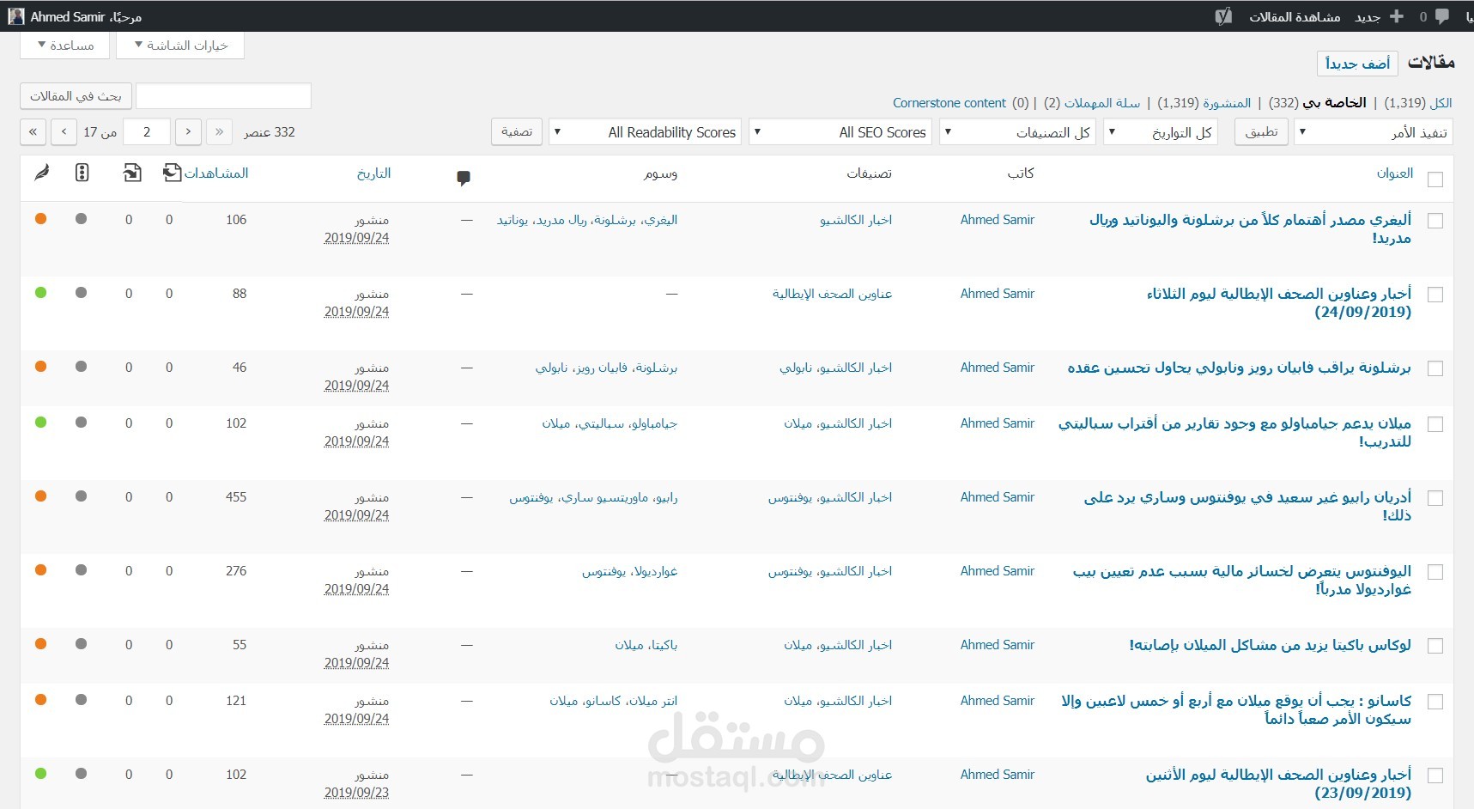This screenshot has height=809, width=1474.
Task: Click the تطبيق apply button
Action: tap(1261, 131)
